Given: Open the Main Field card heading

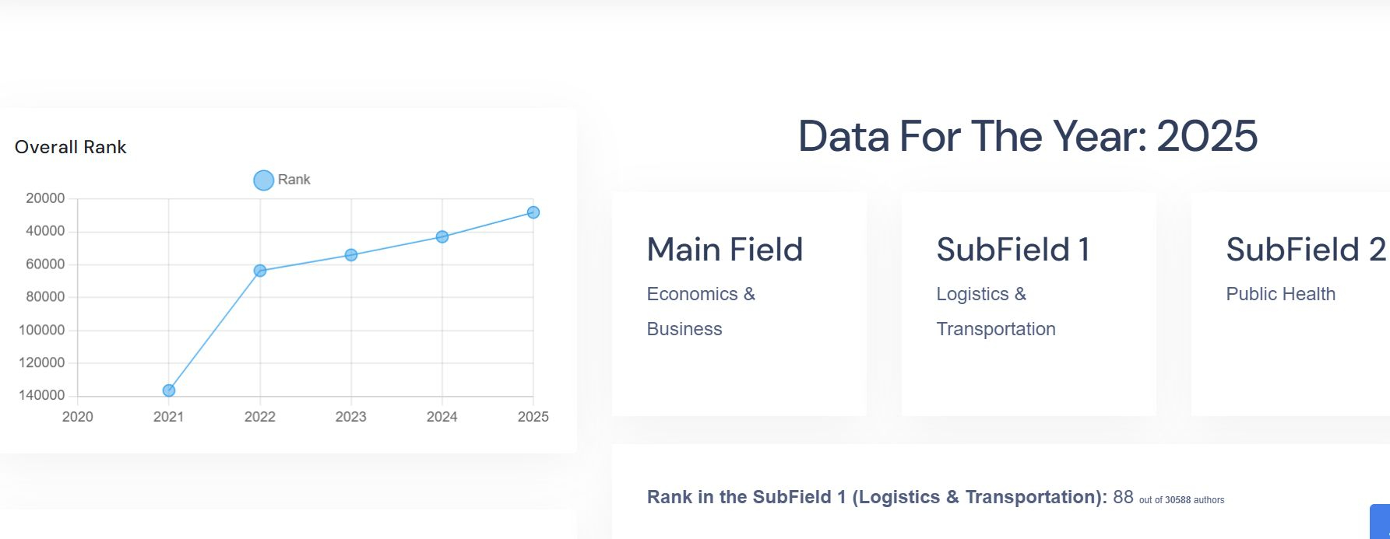Looking at the screenshot, I should tap(724, 250).
